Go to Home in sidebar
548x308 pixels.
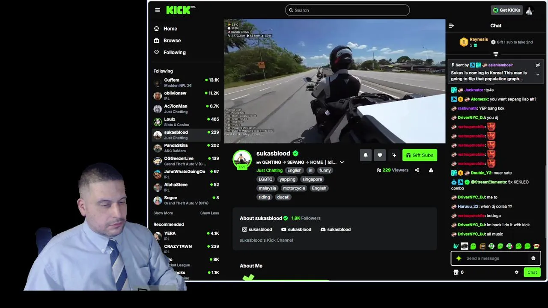(x=186, y=29)
